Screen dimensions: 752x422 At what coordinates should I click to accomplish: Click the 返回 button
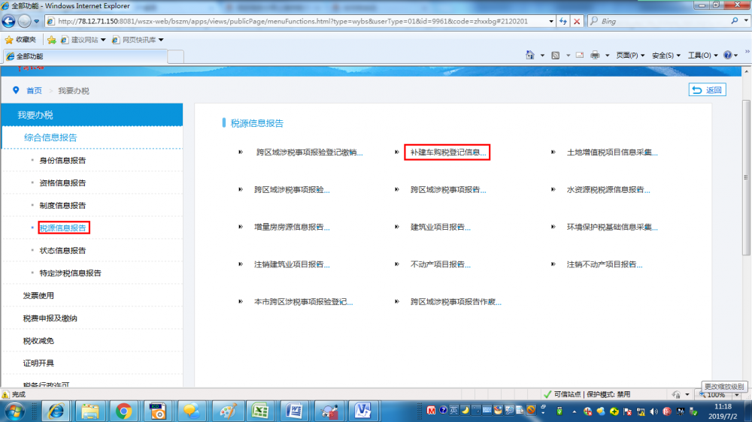[x=707, y=90]
